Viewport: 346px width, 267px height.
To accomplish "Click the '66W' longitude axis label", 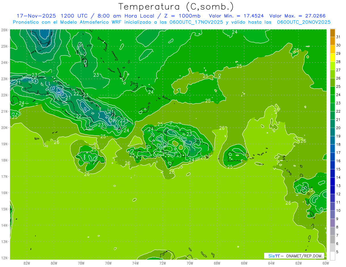I will (x=244, y=263).
